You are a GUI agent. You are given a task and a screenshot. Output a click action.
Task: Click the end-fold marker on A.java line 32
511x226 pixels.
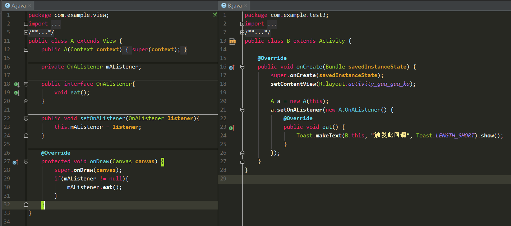[26, 204]
